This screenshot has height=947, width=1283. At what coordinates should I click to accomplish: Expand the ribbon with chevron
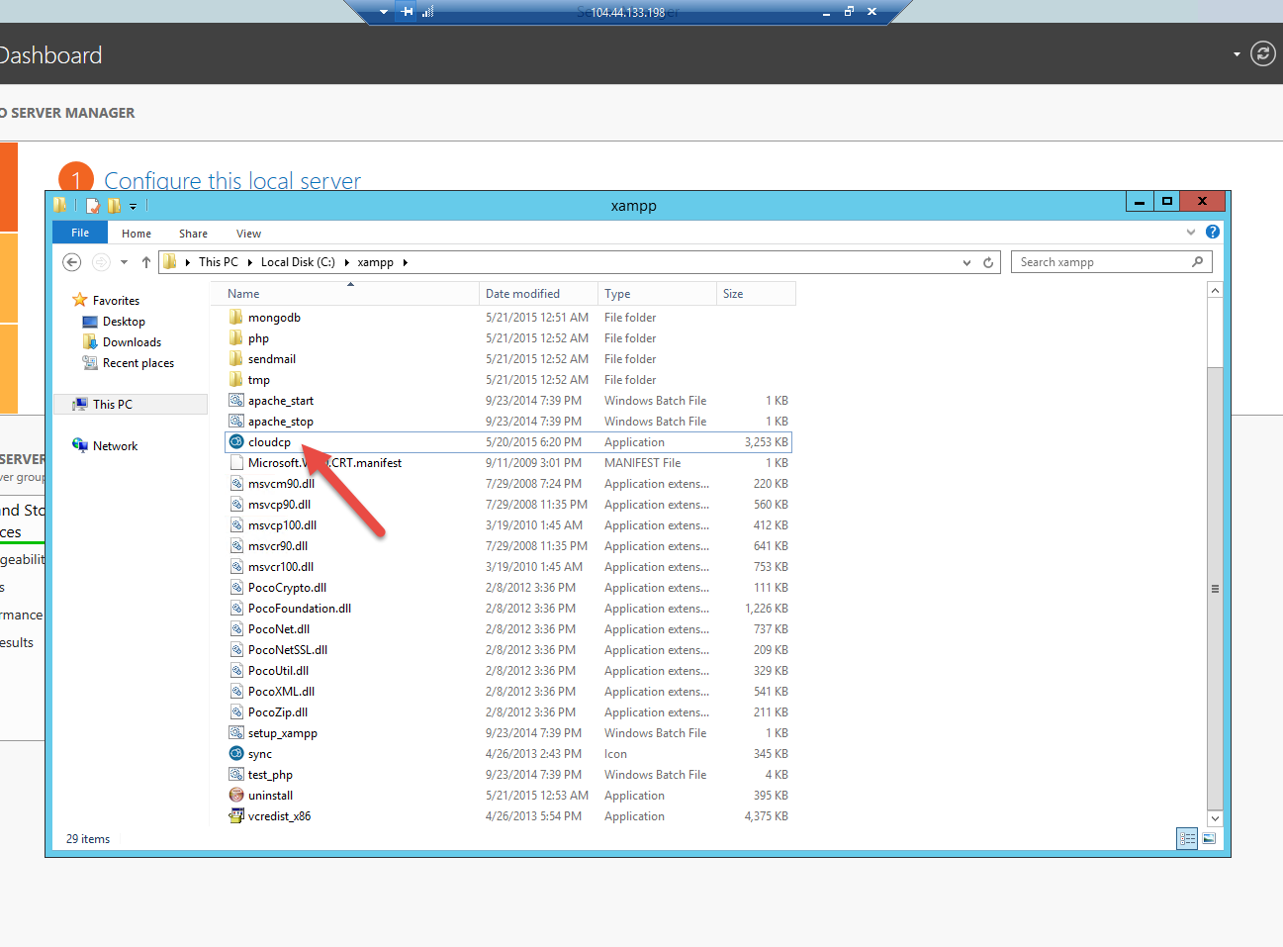1191,232
